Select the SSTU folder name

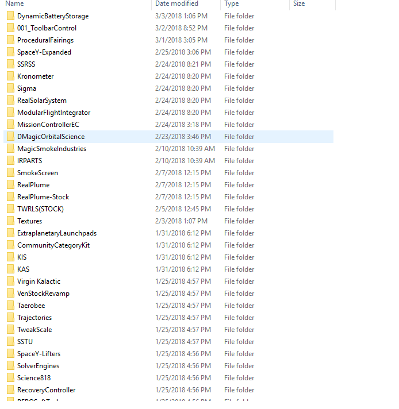coord(25,342)
